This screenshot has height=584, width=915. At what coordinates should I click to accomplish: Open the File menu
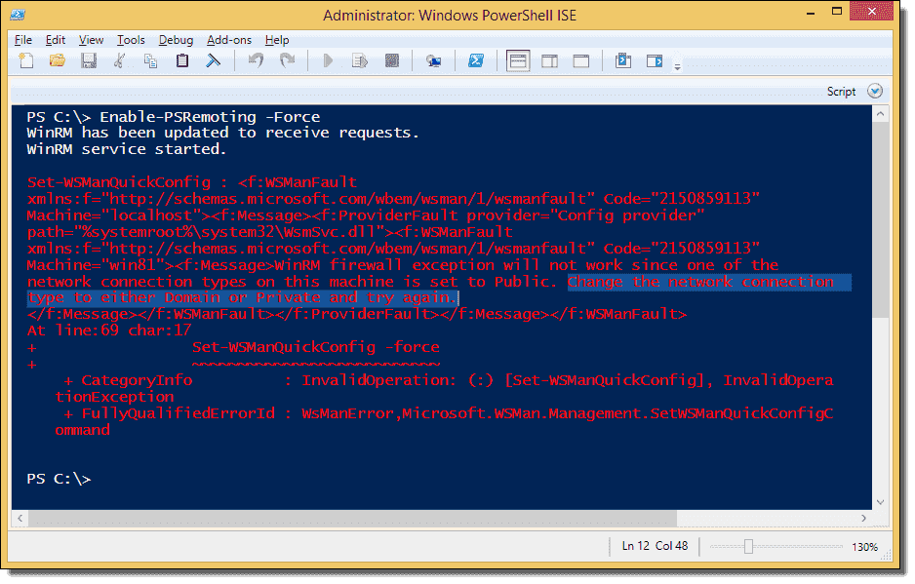click(23, 40)
